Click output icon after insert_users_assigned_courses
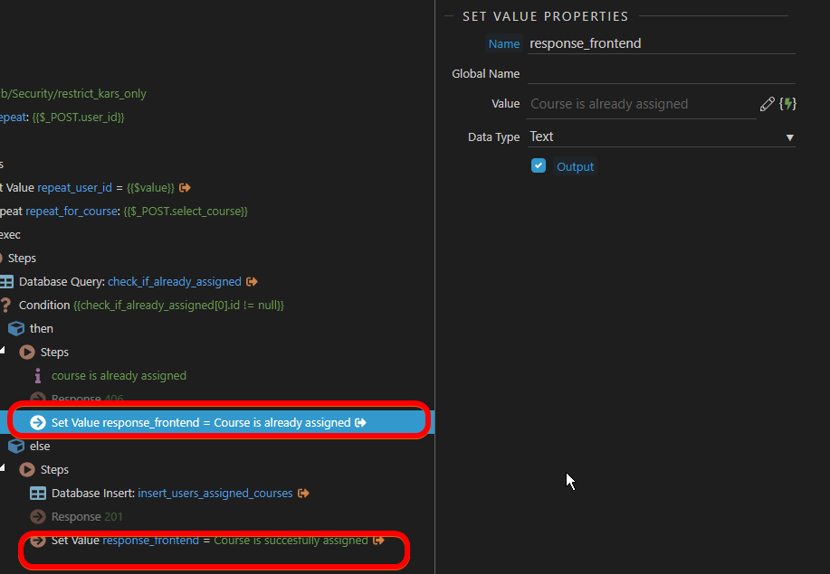Screen dimensions: 830x574 click(303, 494)
